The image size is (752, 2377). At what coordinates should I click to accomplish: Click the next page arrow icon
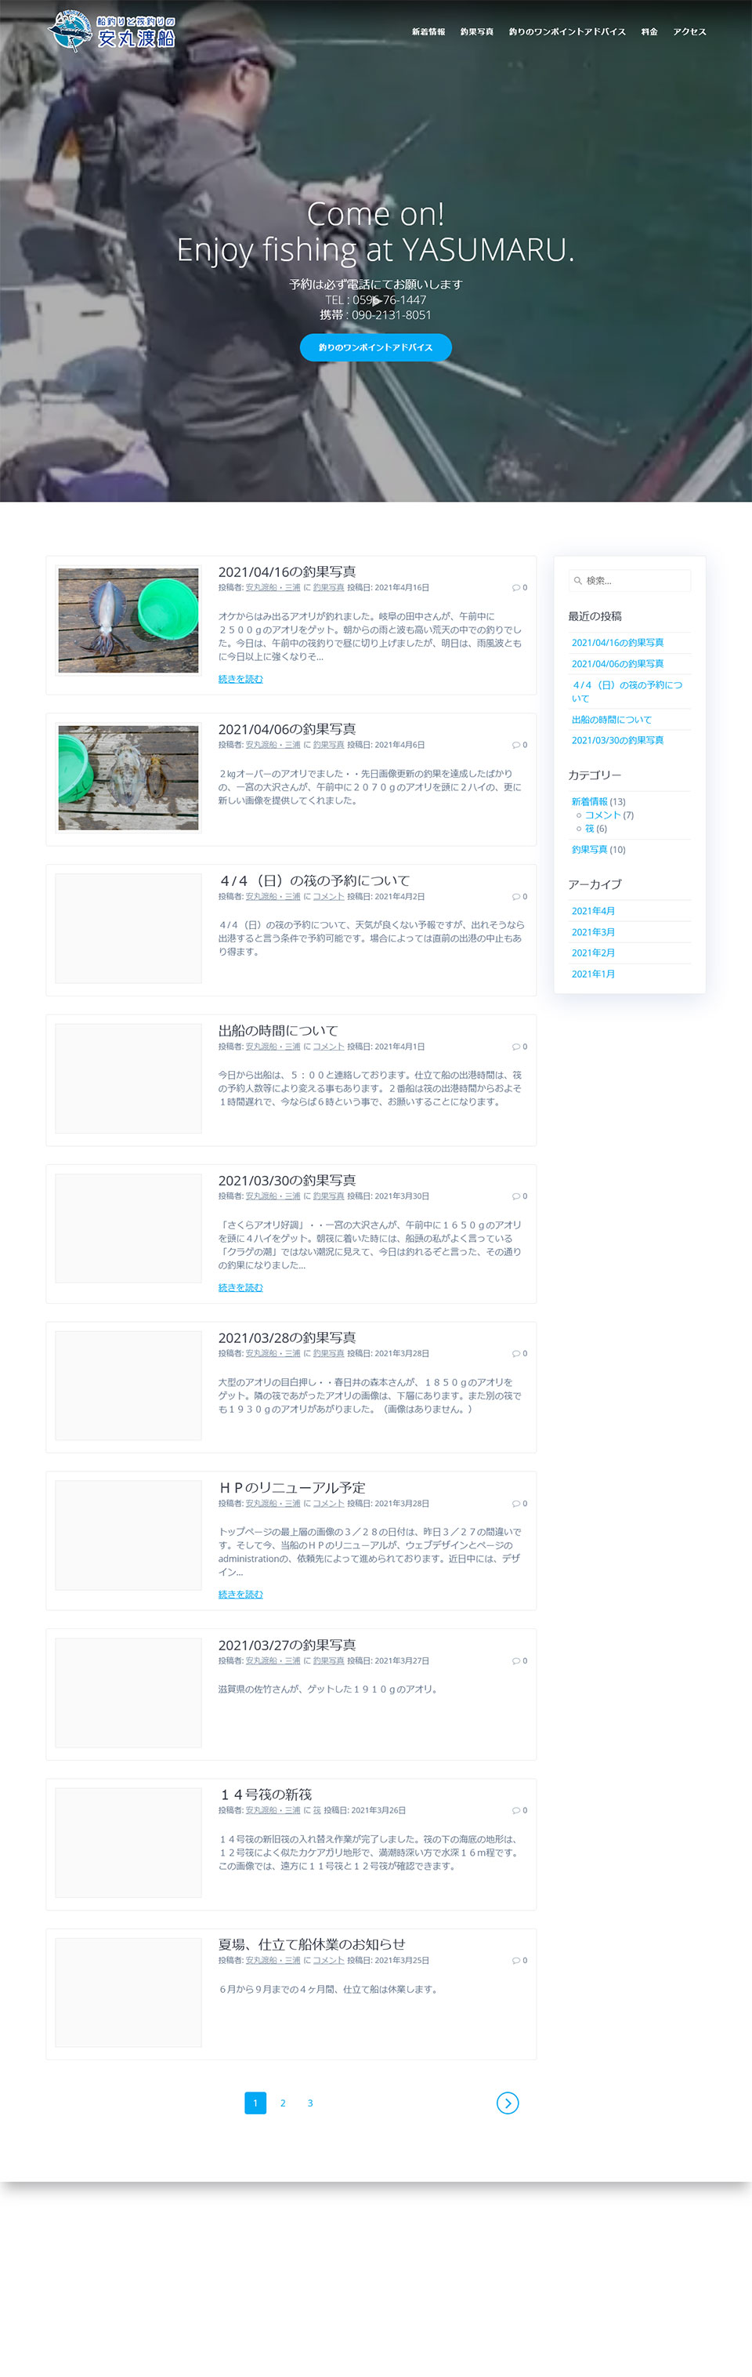tap(507, 2102)
